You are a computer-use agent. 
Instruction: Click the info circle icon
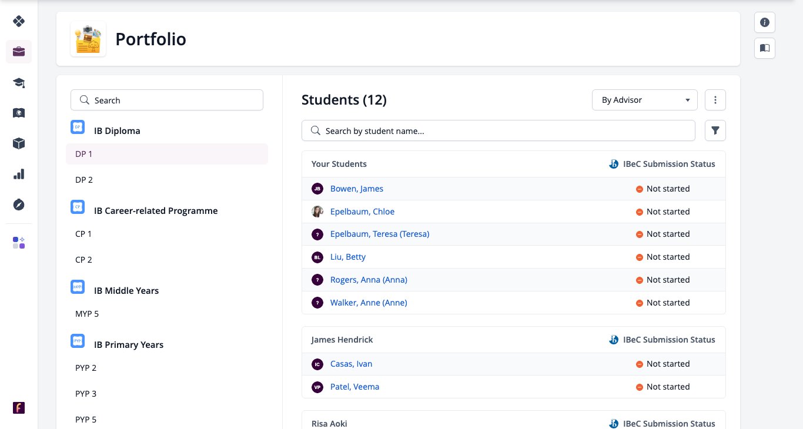pos(765,22)
